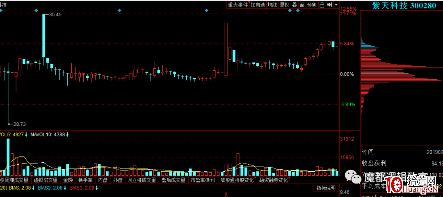Open 盘后成交量 tab

[x=173, y=180]
